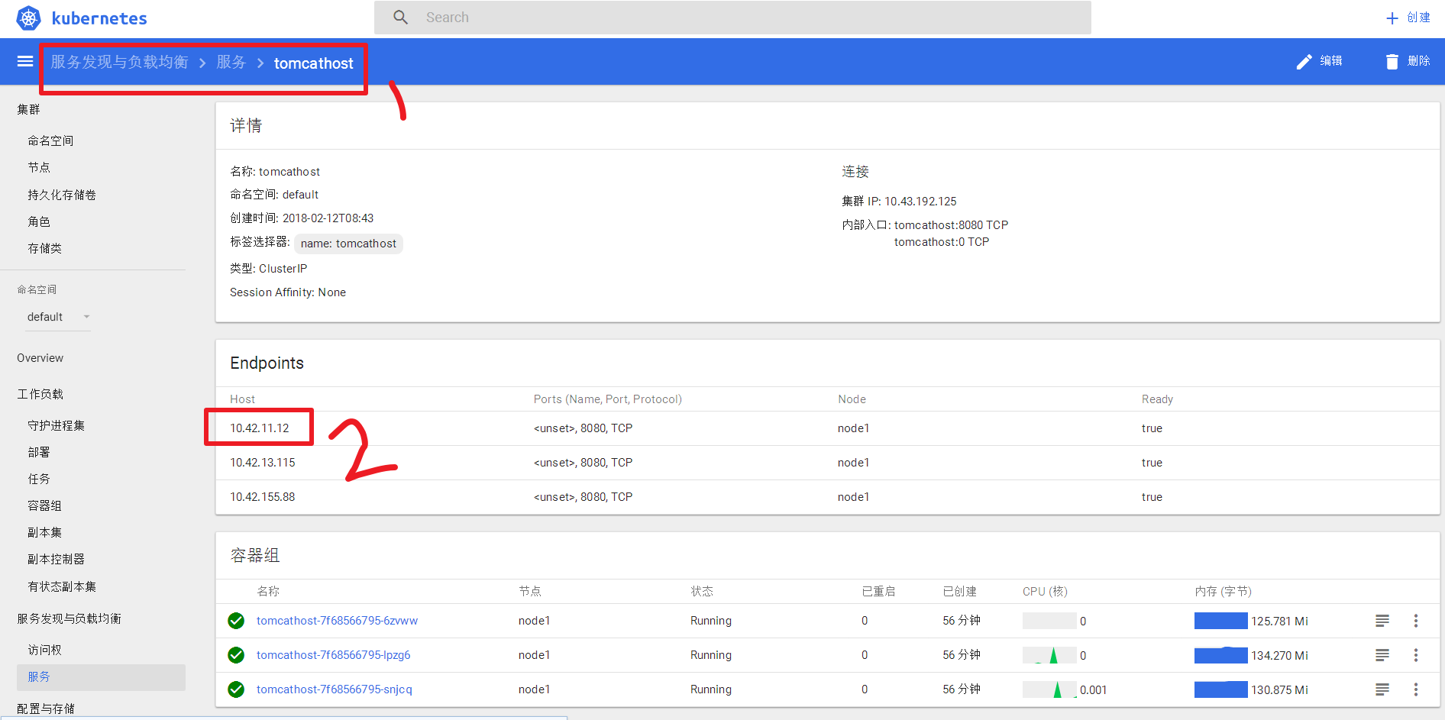Open 部署 sidebar item

pyautogui.click(x=39, y=453)
